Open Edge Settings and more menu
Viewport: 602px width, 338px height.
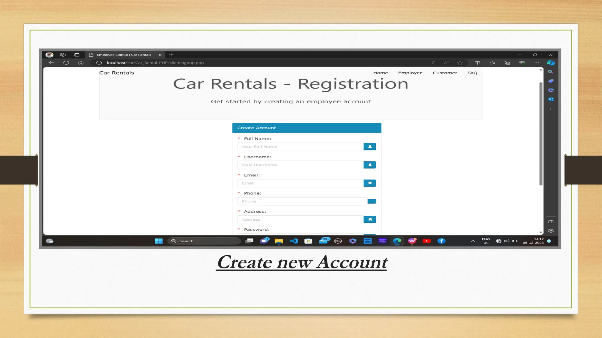pos(537,63)
